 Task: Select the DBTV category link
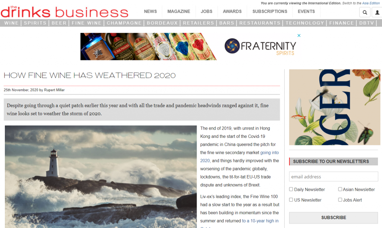(x=367, y=23)
